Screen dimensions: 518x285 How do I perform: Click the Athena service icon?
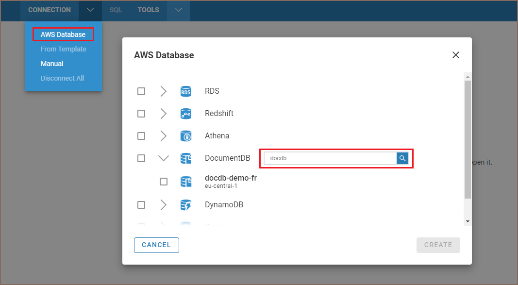[x=185, y=136]
